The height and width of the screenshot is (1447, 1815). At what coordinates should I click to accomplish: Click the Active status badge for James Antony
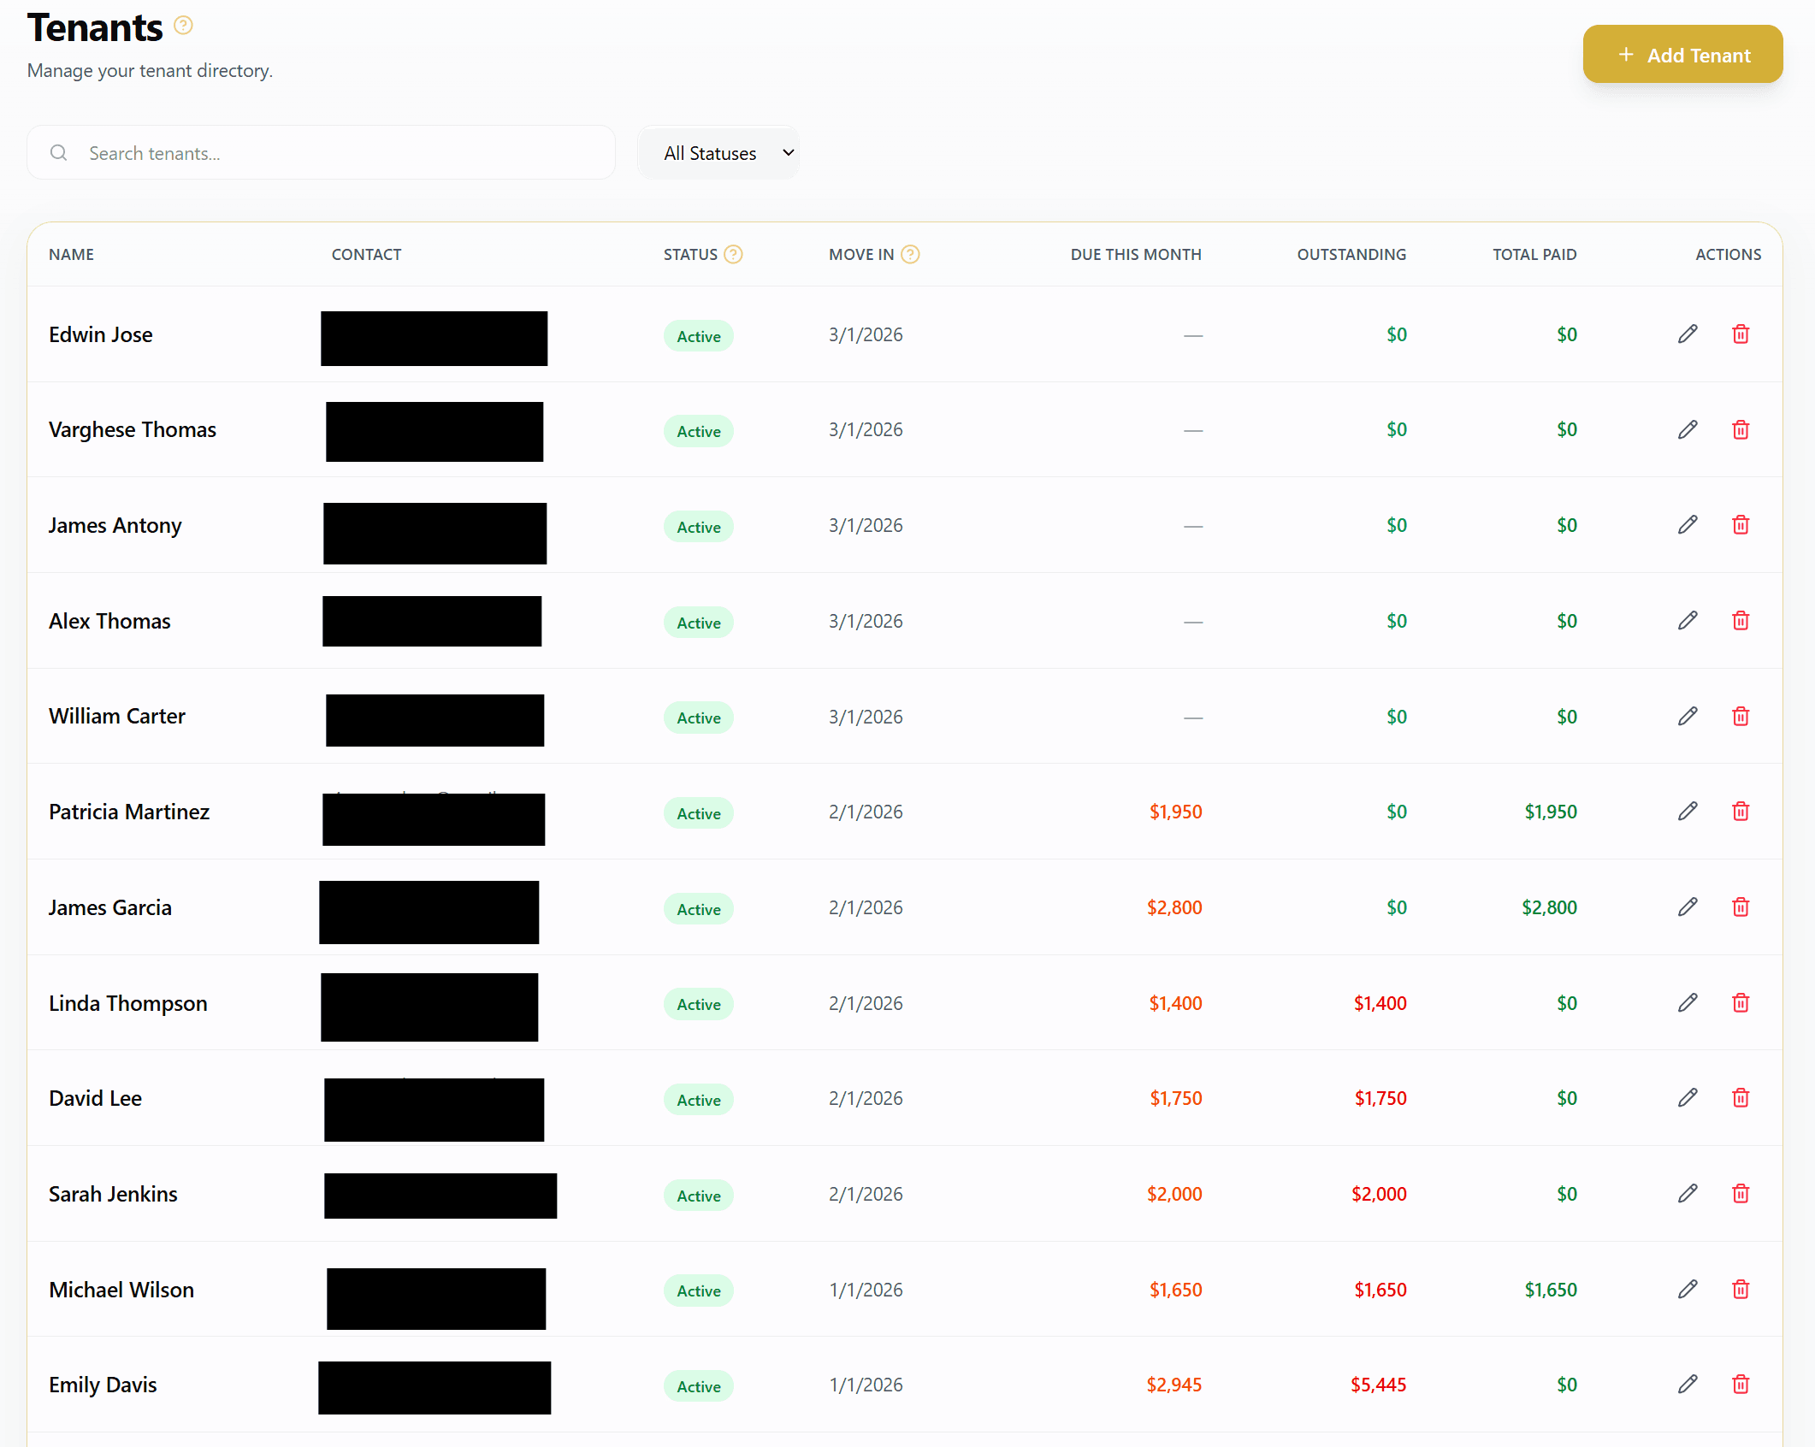[698, 527]
